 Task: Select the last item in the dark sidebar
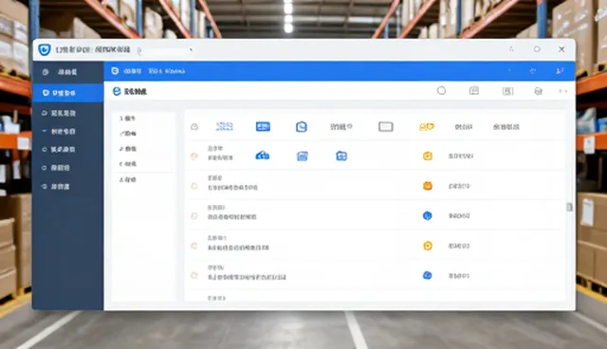(56, 187)
